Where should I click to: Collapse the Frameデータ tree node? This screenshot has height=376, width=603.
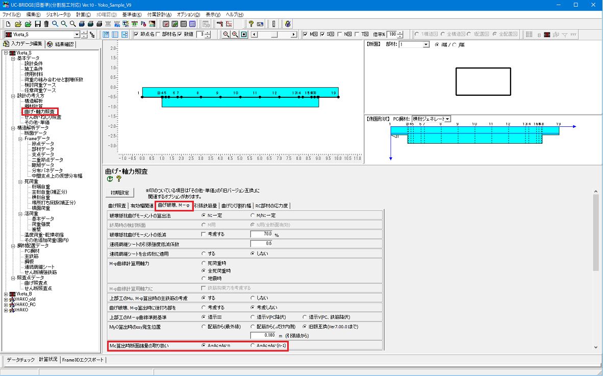coord(20,139)
